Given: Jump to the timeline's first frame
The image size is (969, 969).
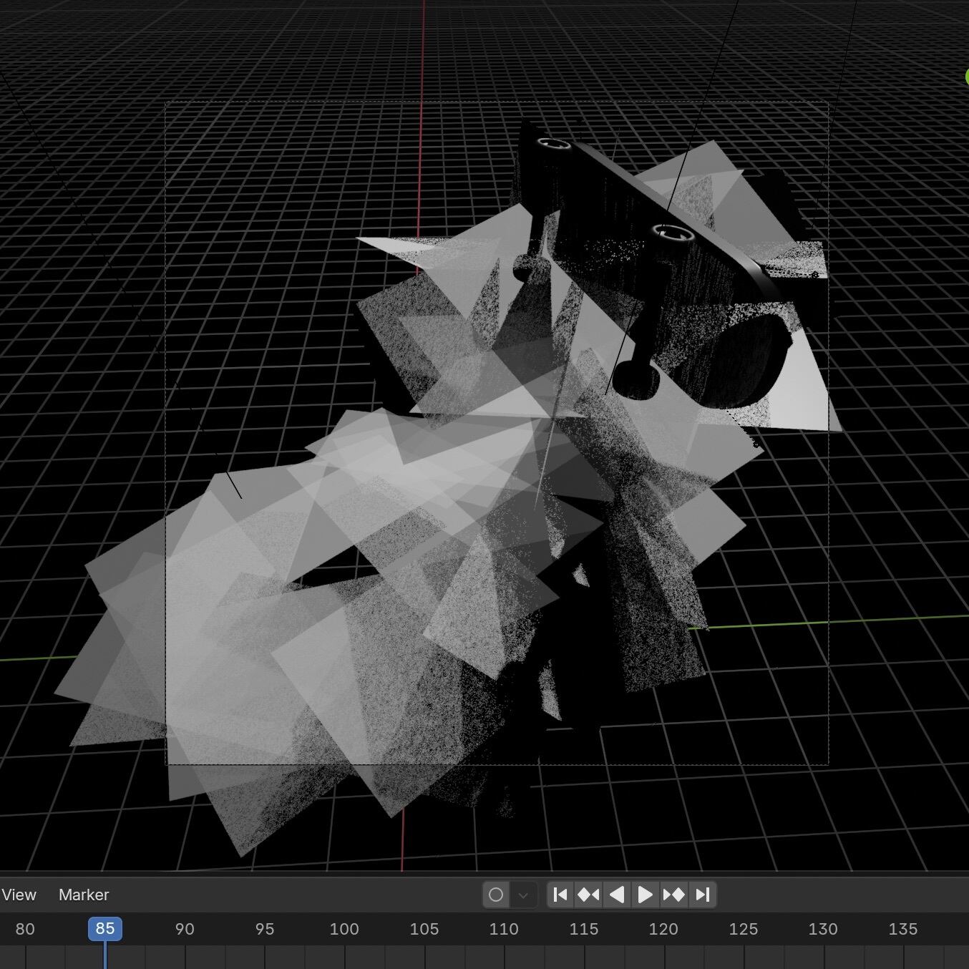Looking at the screenshot, I should click(x=560, y=895).
